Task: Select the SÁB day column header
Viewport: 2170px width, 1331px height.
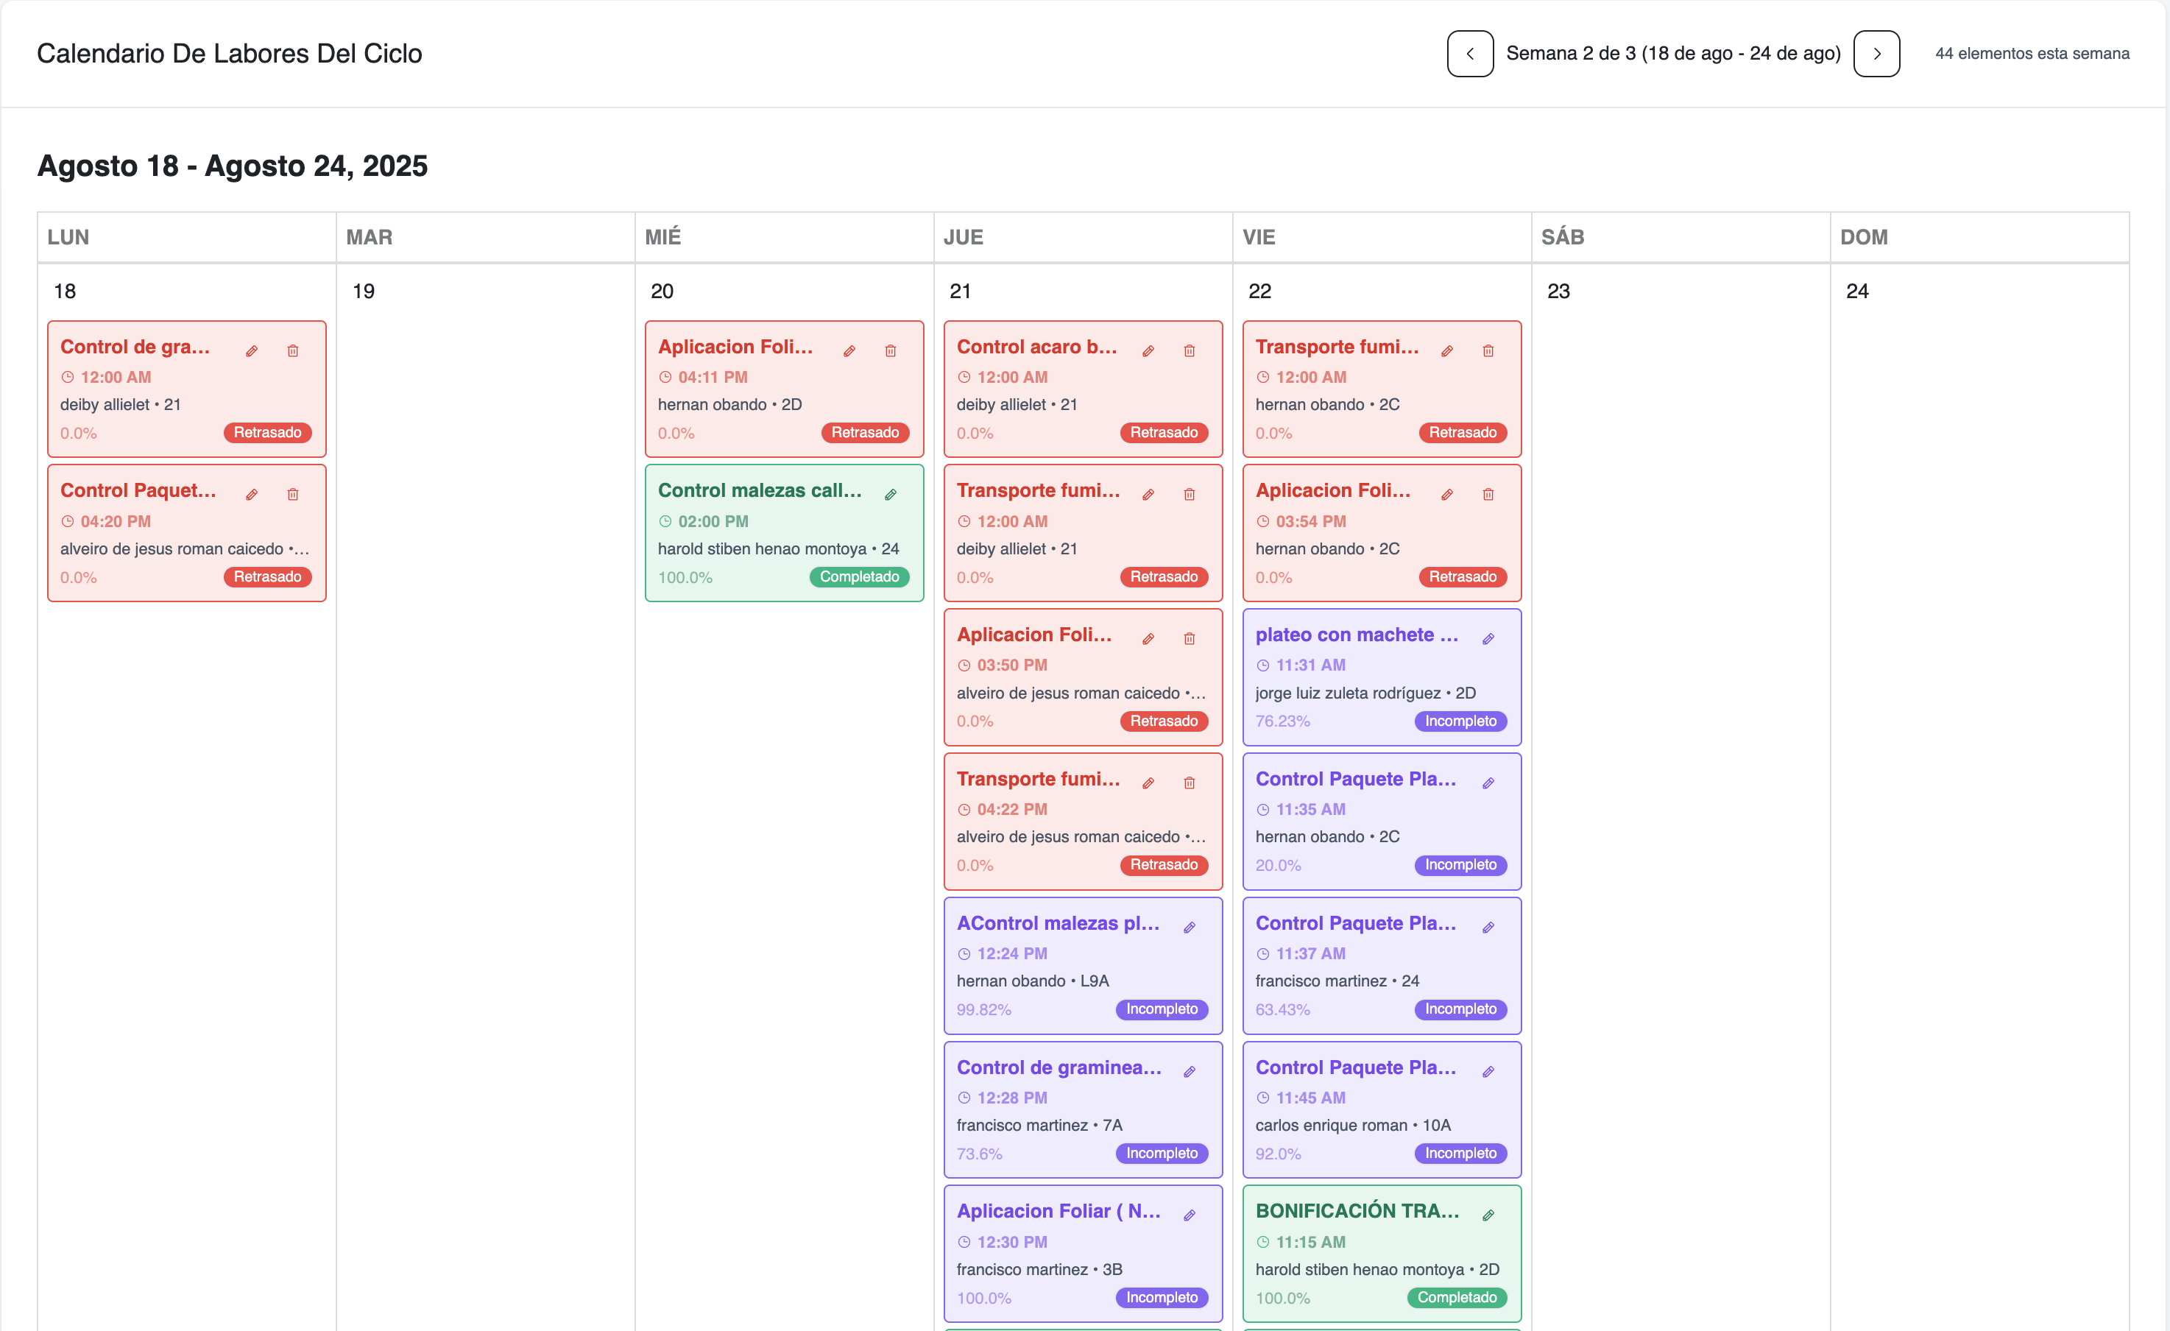Action: tap(1562, 237)
